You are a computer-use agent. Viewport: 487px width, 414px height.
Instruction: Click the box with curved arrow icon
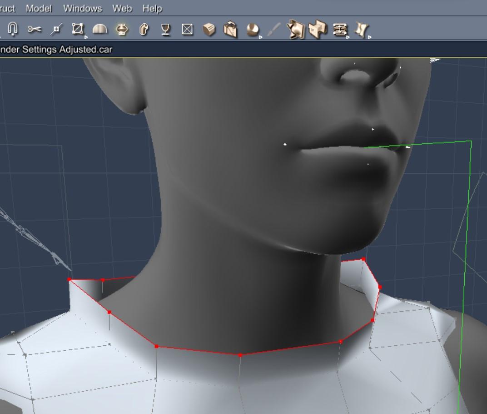coord(230,29)
